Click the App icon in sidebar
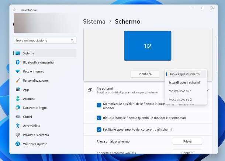The image size is (225, 161). pyautogui.click(x=18, y=89)
